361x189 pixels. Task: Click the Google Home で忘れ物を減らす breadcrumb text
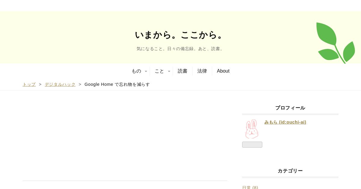tap(117, 84)
